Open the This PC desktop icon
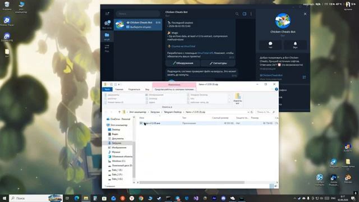The width and height of the screenshot is (359, 202). [21, 7]
